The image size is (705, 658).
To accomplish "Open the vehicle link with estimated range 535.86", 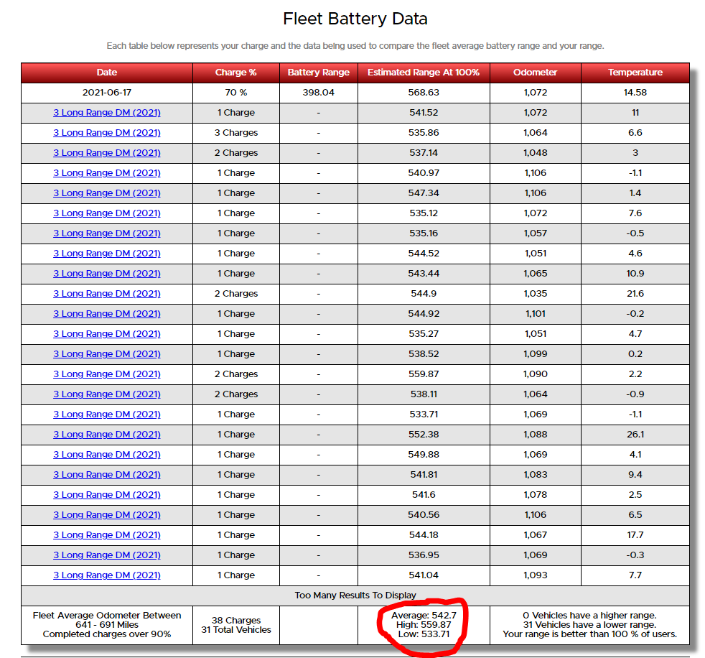I will (x=107, y=133).
